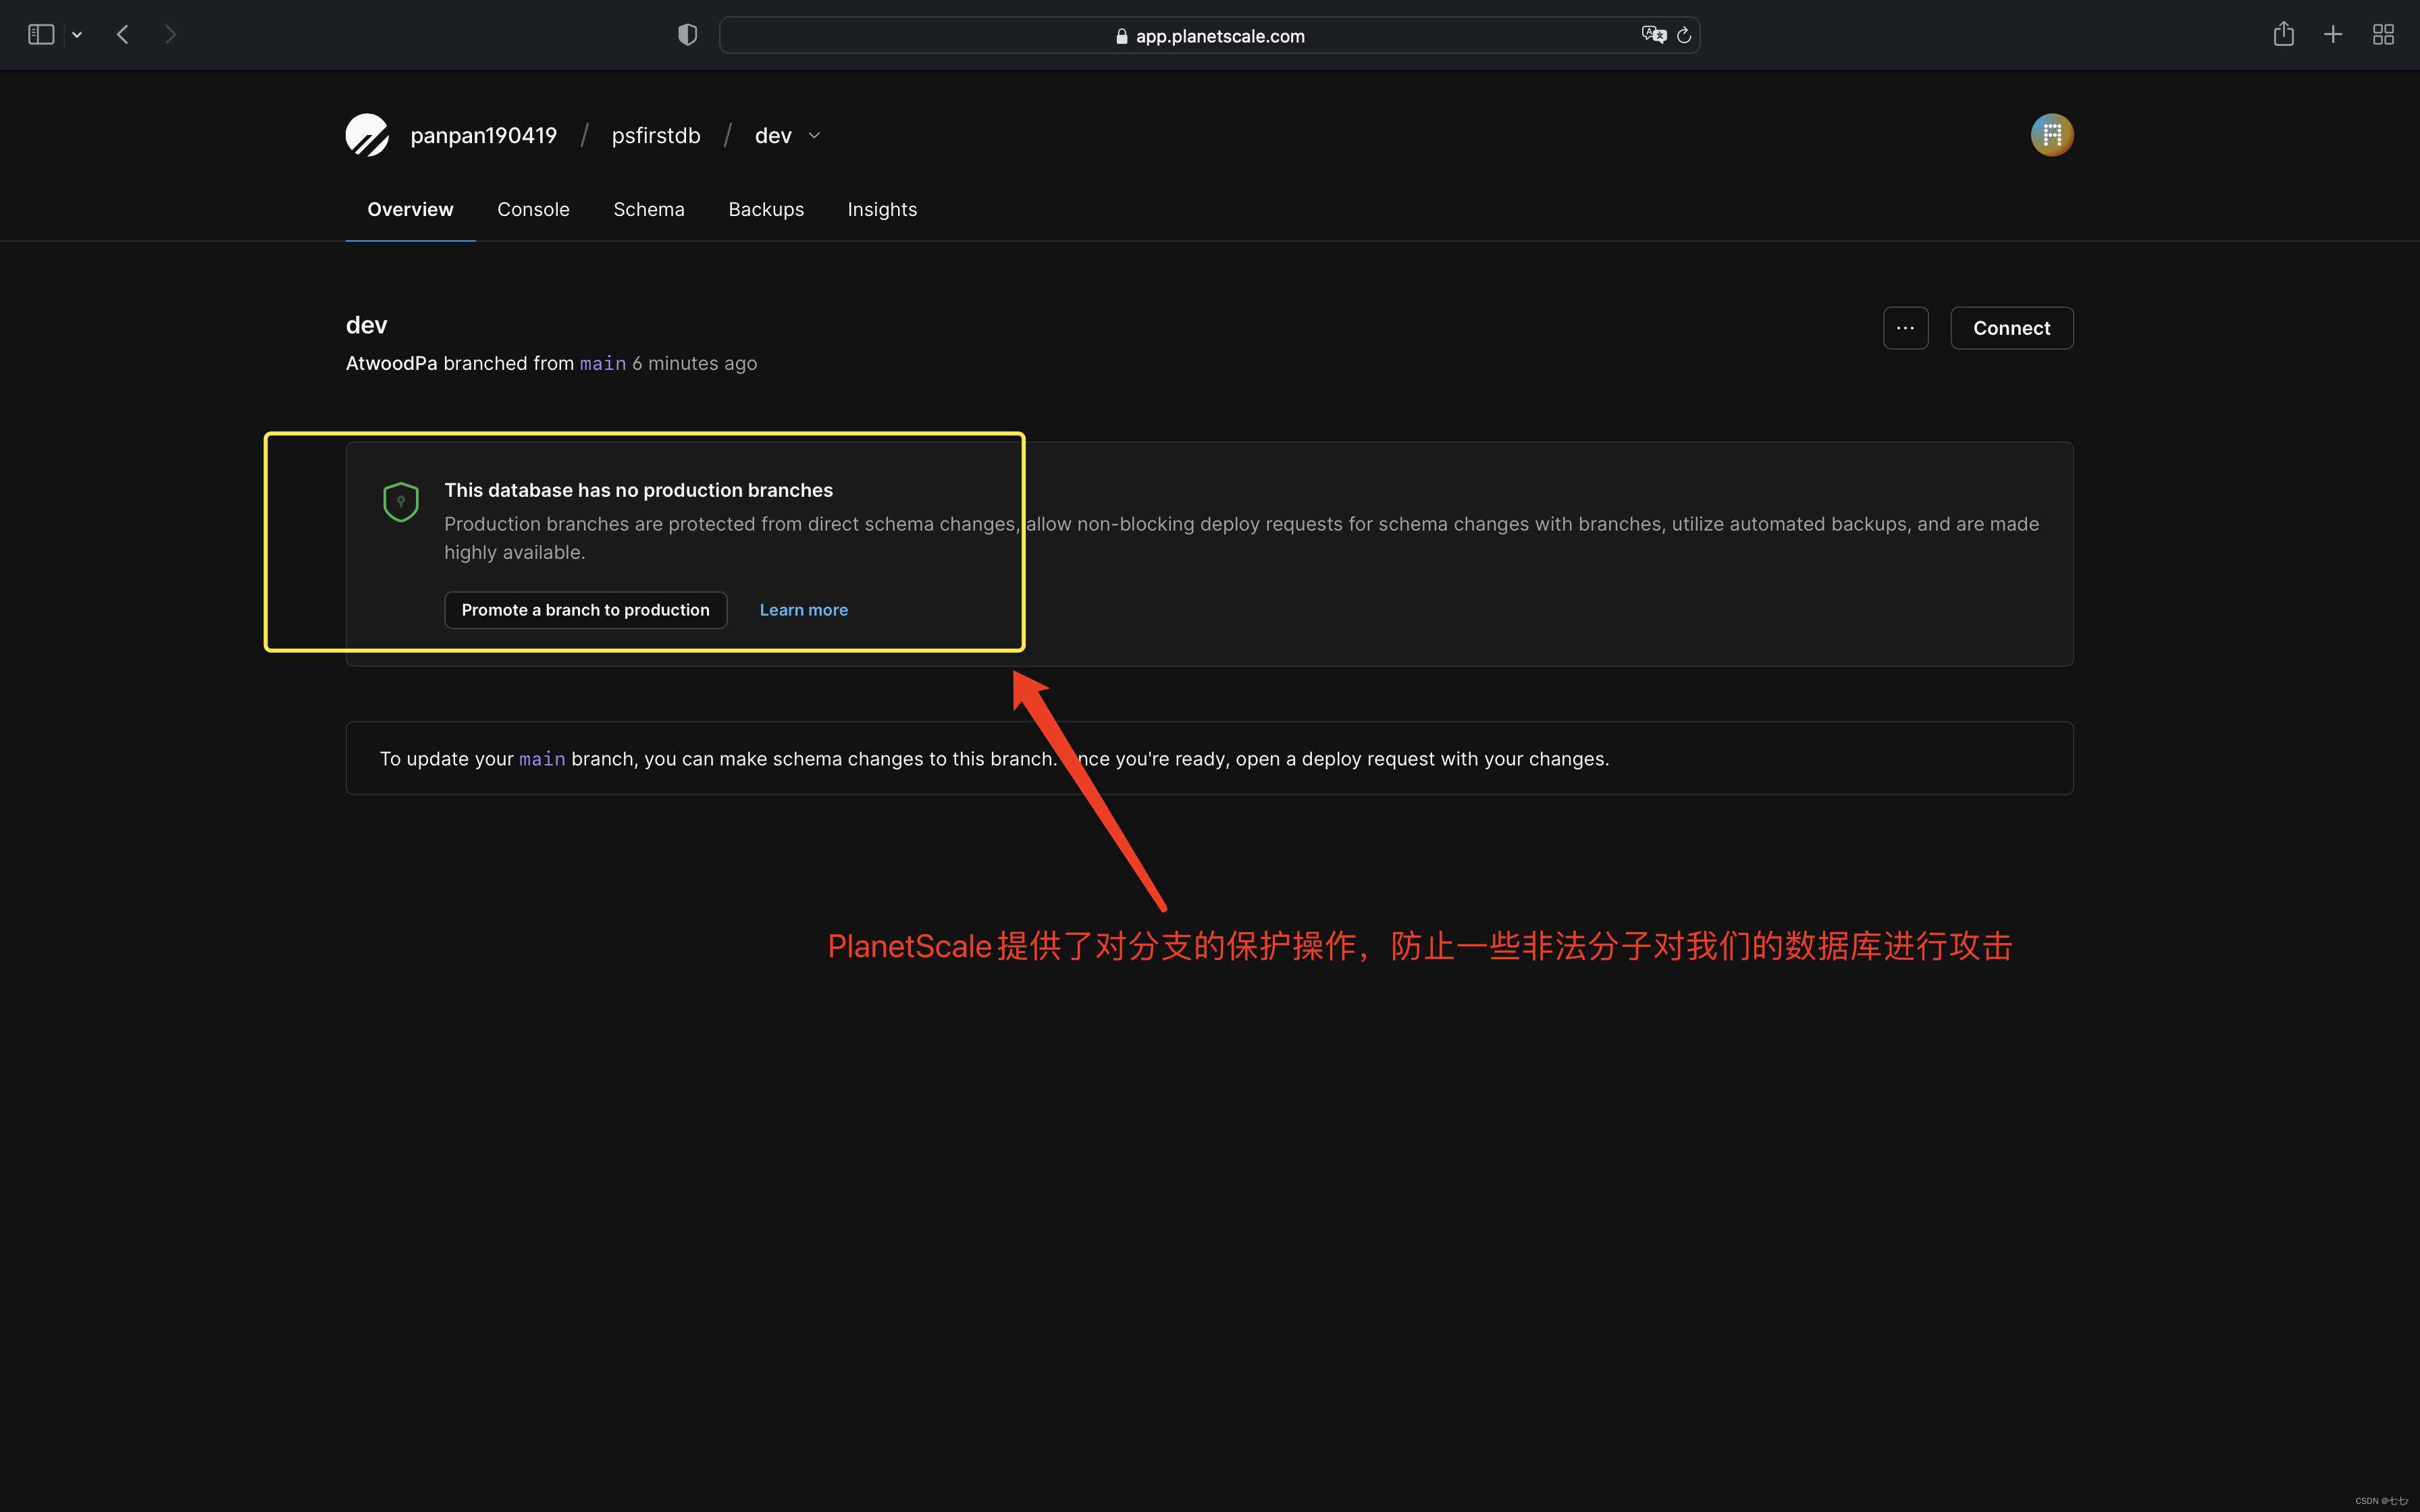The height and width of the screenshot is (1512, 2420).
Task: Click the privacy shield icon
Action: [687, 35]
